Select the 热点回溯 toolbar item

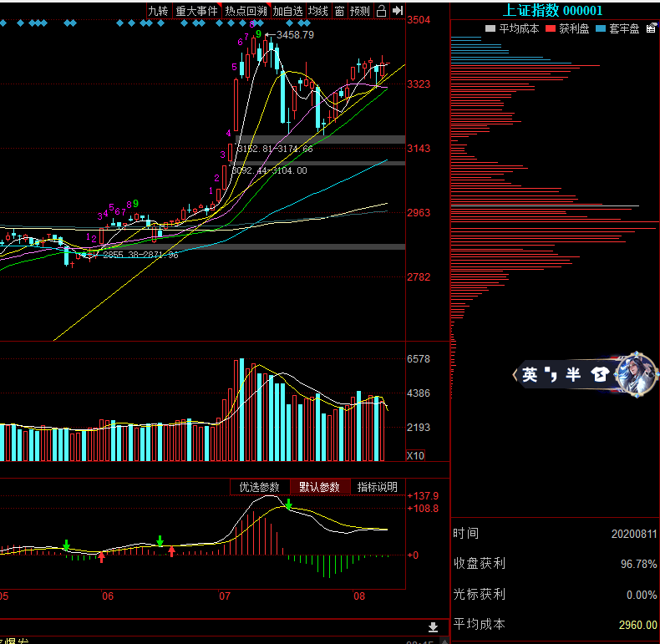click(x=246, y=11)
